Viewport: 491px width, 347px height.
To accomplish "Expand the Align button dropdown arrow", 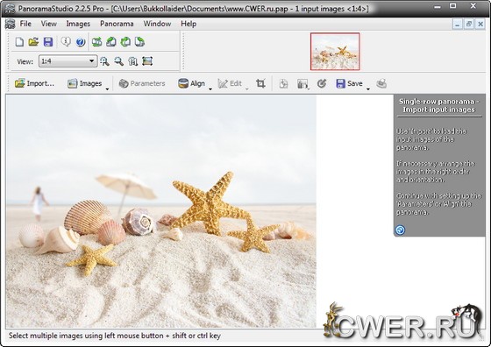I will tap(210, 89).
